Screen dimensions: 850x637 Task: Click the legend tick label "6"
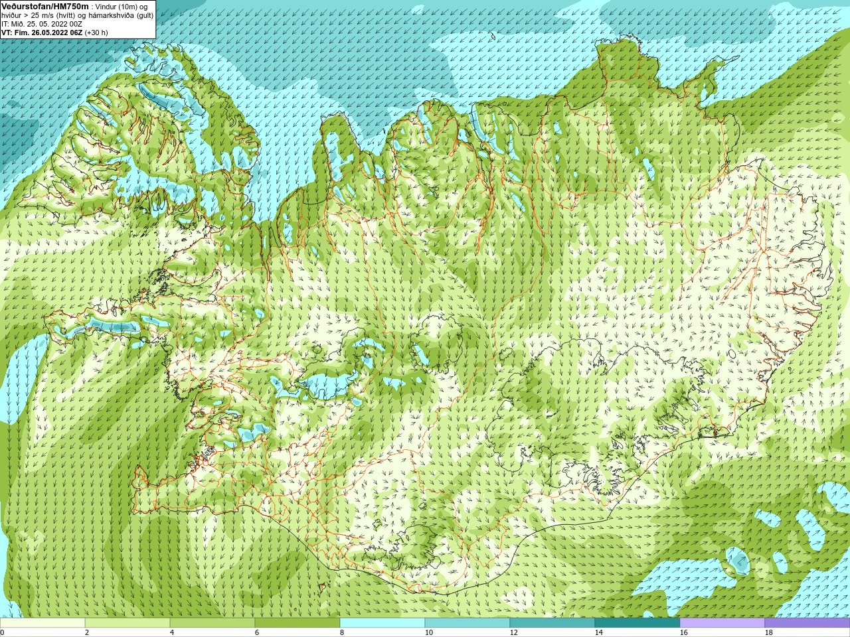257,632
